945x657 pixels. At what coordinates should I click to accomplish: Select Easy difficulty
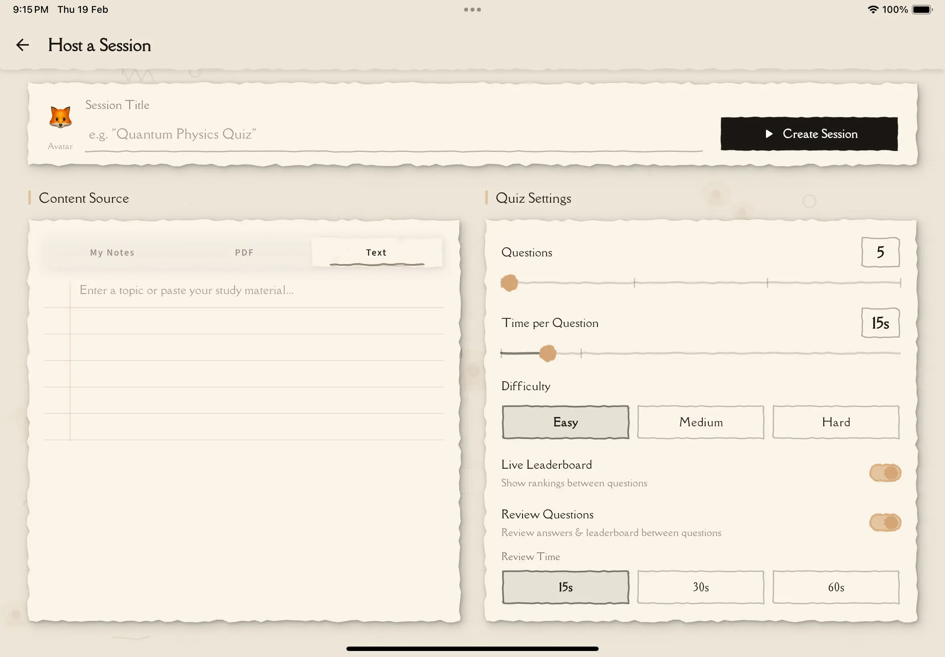tap(565, 422)
